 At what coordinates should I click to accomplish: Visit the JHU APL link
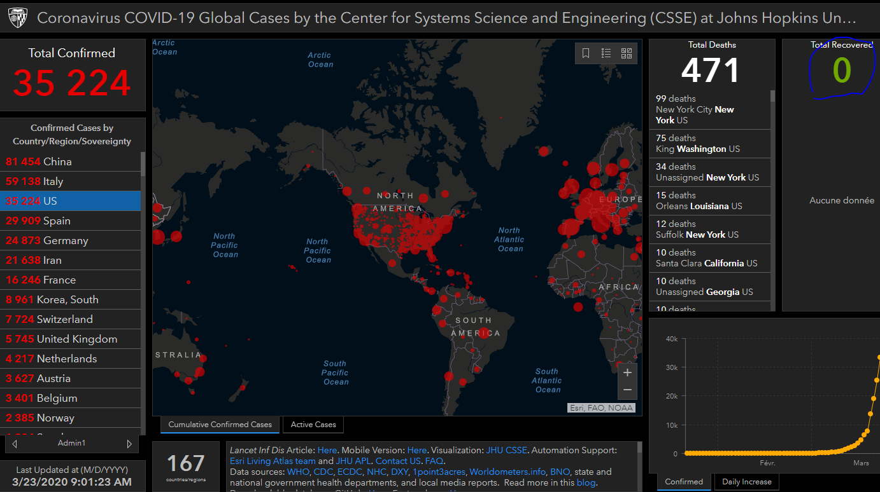click(353, 461)
